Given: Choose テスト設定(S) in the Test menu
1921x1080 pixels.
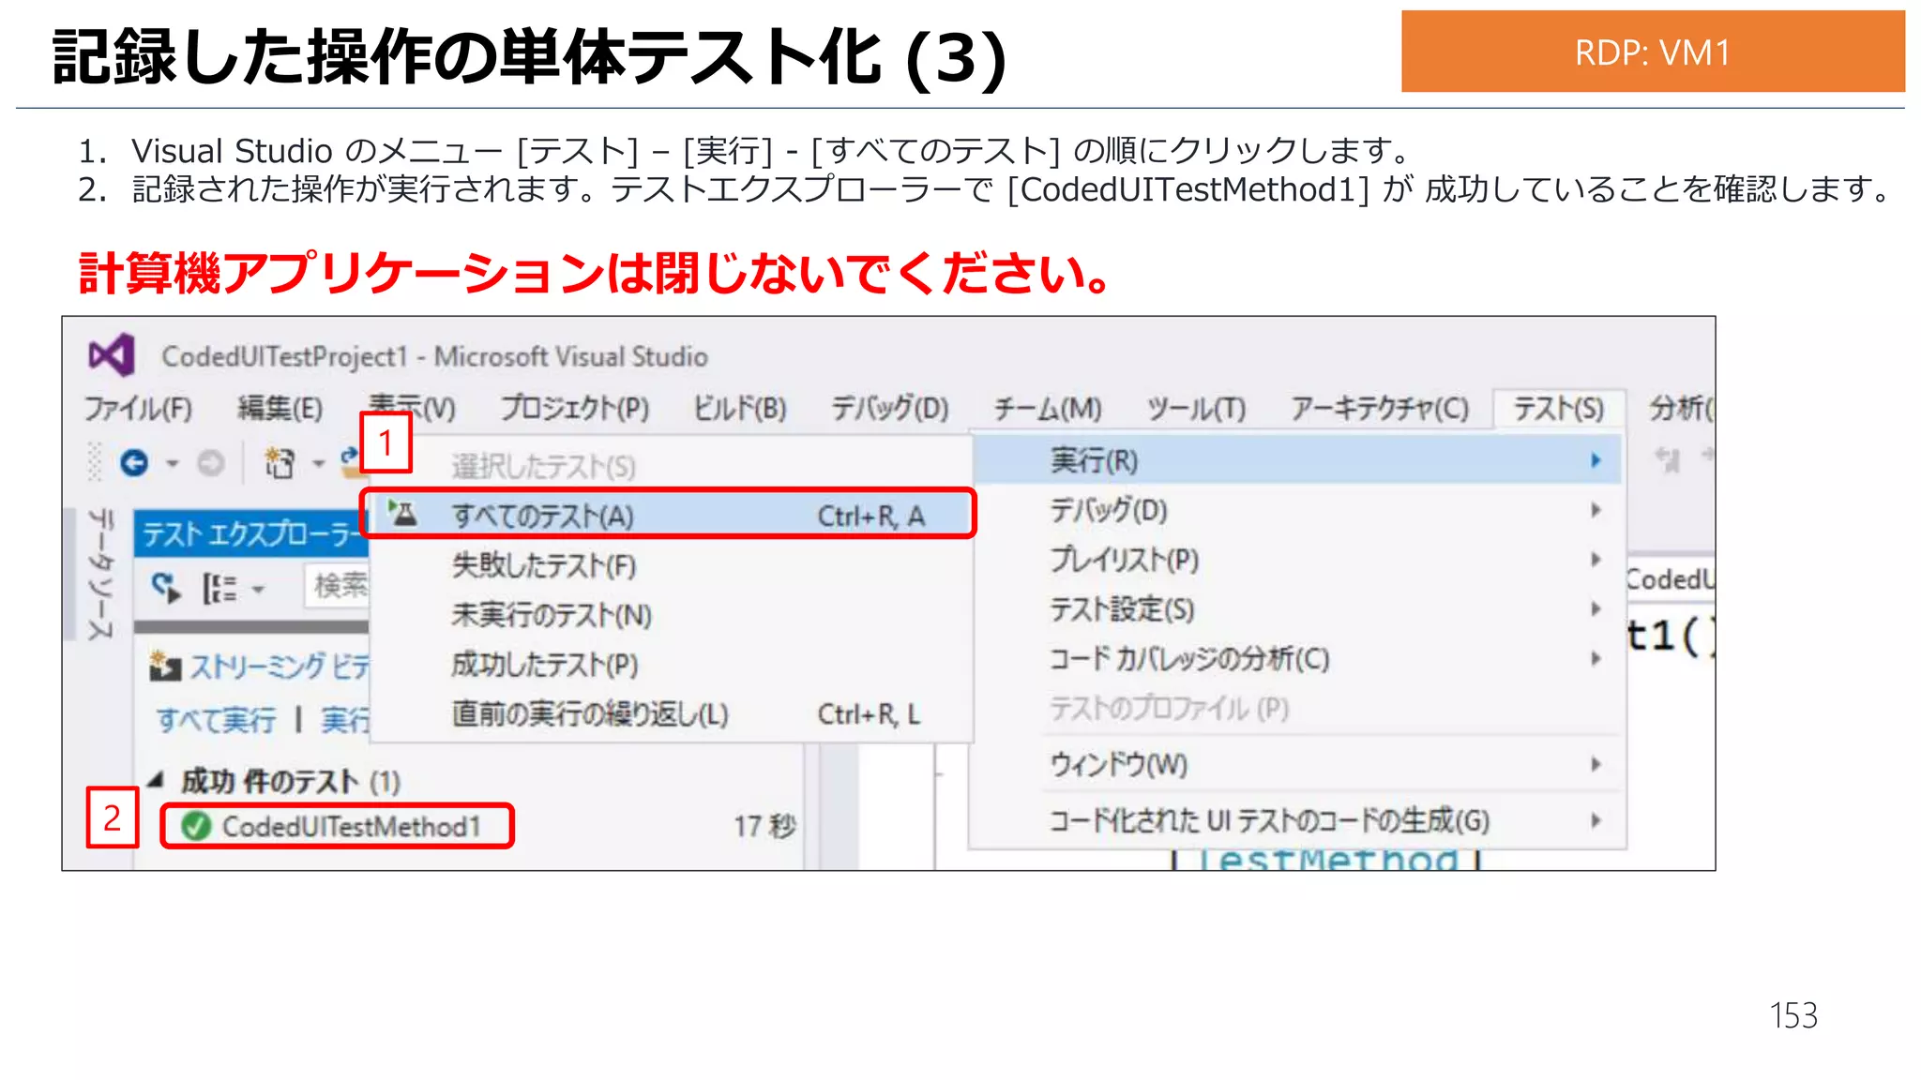Looking at the screenshot, I should (1297, 609).
